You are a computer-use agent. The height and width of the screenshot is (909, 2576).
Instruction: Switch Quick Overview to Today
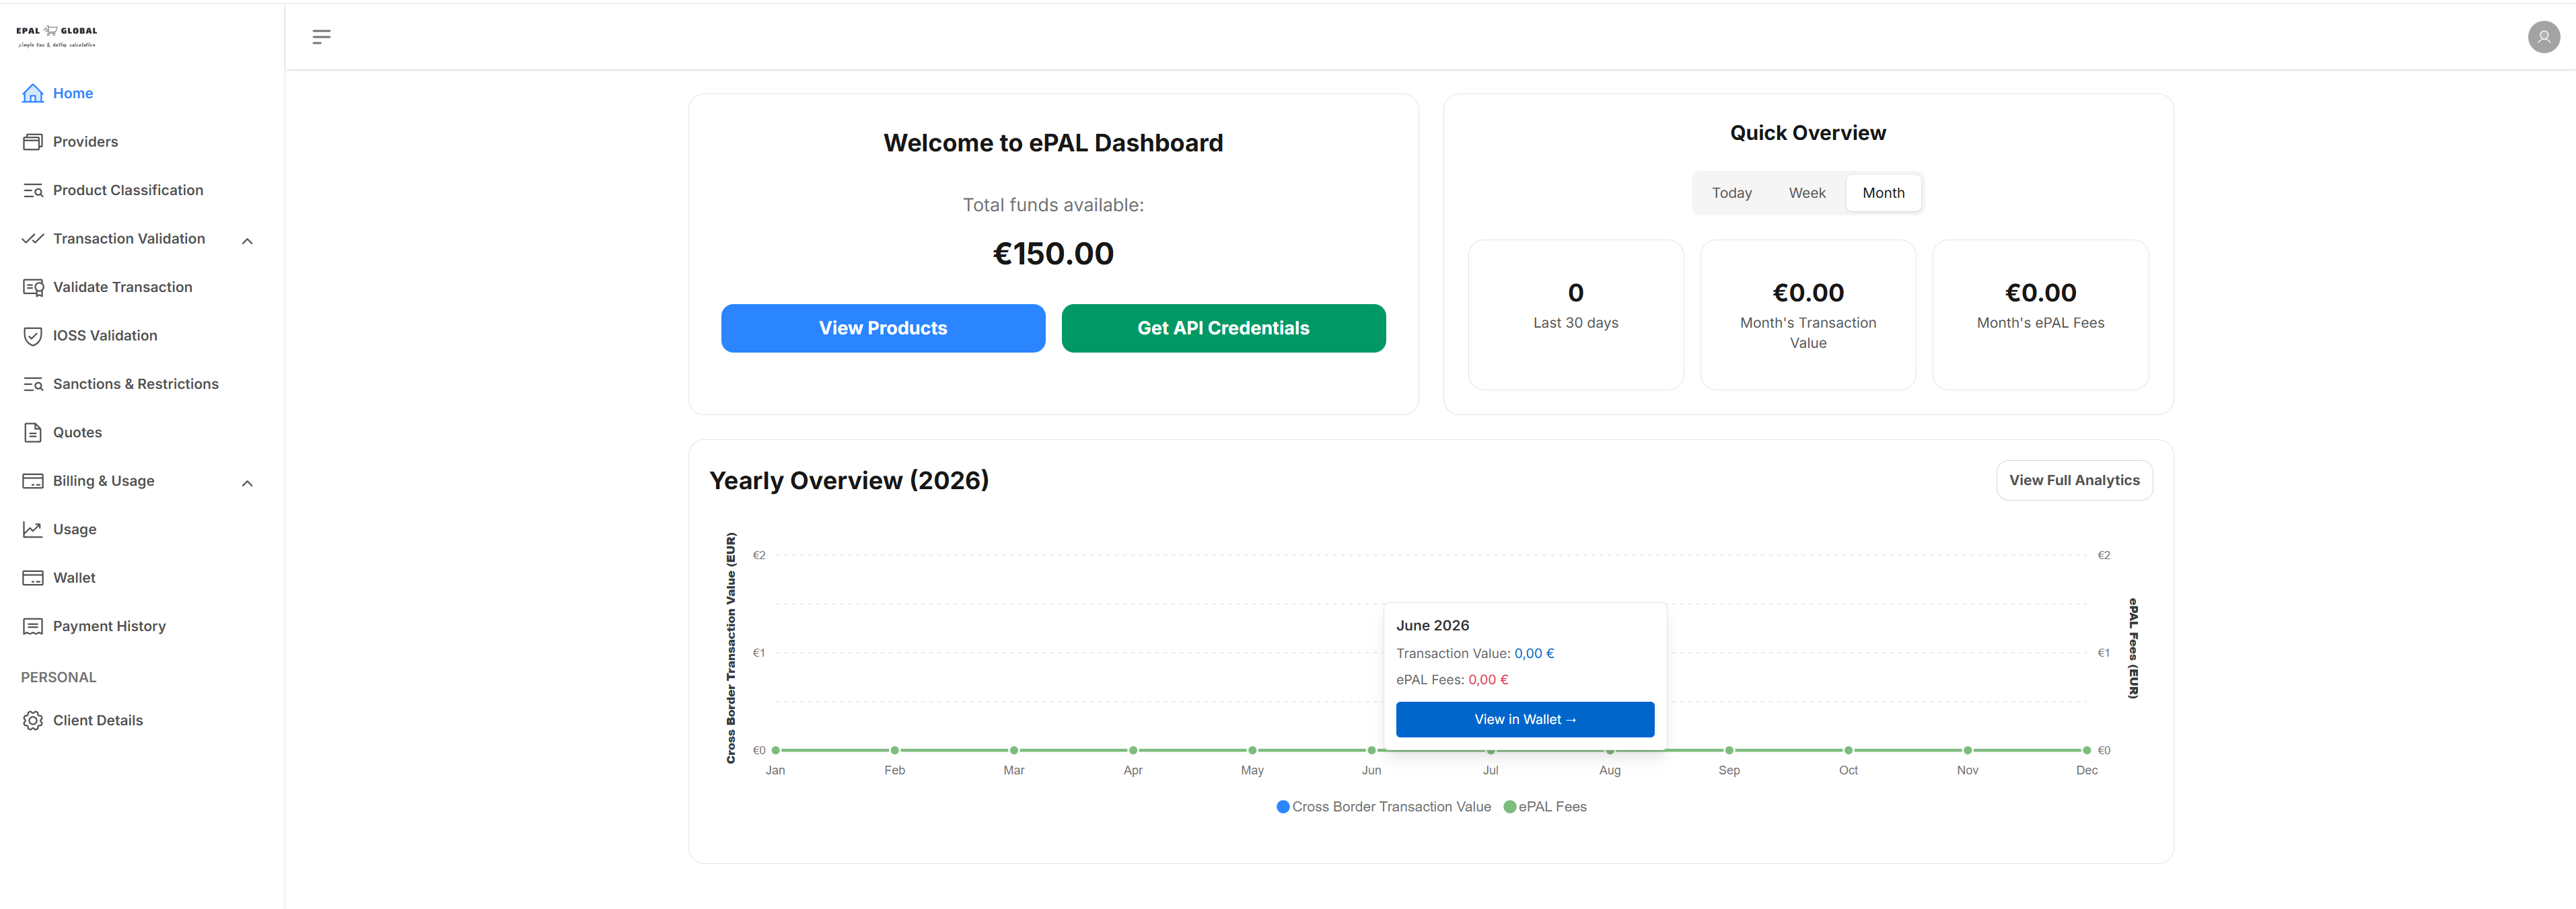tap(1731, 193)
